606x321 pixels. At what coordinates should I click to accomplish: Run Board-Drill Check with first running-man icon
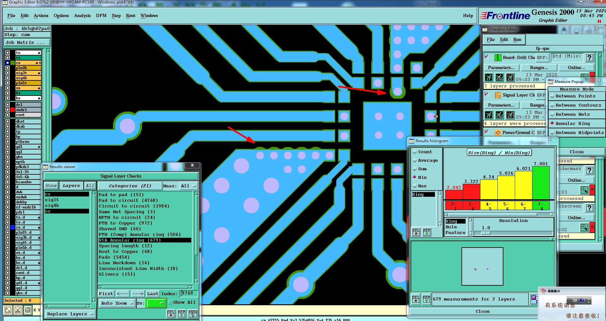pyautogui.click(x=489, y=77)
